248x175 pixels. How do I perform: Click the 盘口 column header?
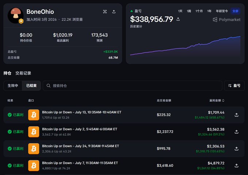tap(31, 100)
